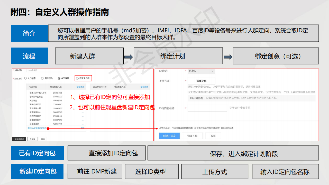Select the 人口信息 radio button
This screenshot has height=185, width=329.
click(26, 78)
